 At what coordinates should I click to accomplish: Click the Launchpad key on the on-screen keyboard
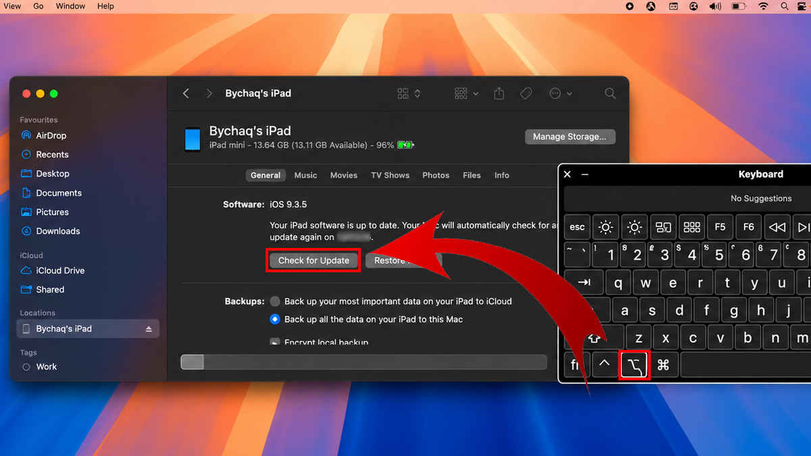pyautogui.click(x=692, y=227)
